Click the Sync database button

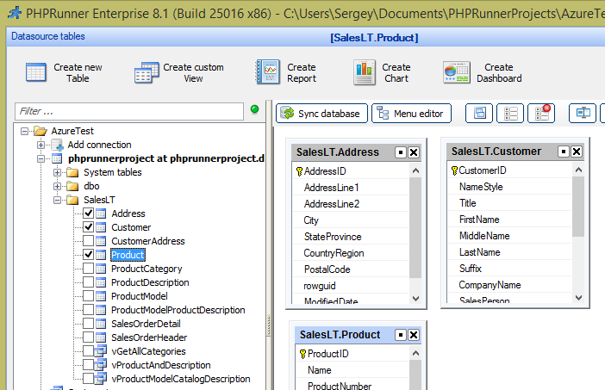coord(321,114)
